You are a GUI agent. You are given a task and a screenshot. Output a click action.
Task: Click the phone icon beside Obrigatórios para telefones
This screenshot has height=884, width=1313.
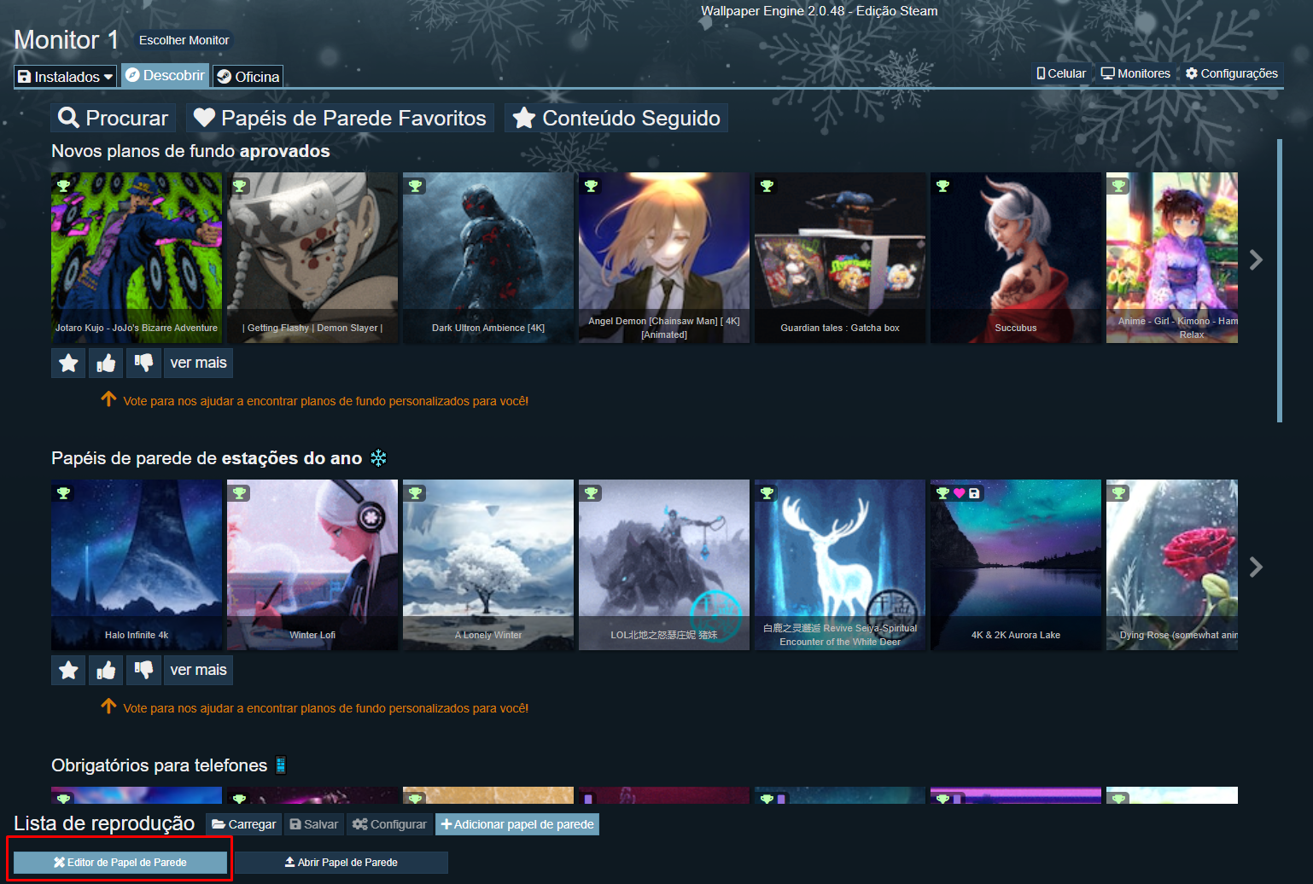pos(281,765)
